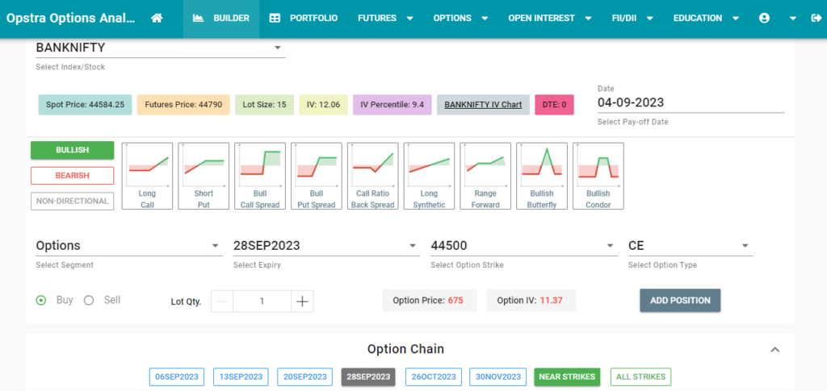Open the account dropdown arrow
The height and width of the screenshot is (391, 827).
pos(793,18)
